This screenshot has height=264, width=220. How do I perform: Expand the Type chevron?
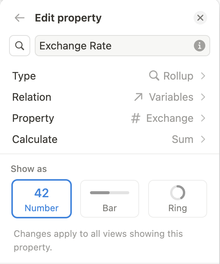coord(203,76)
